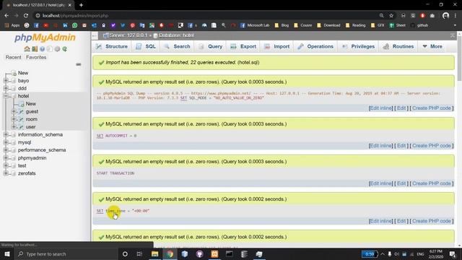Image resolution: width=462 pixels, height=260 pixels.
Task: Switch to the Export tab
Action: 243,46
